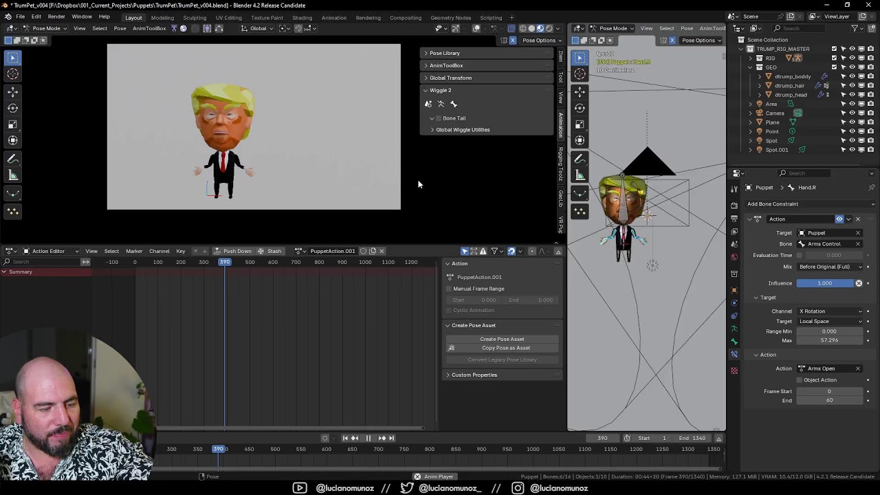Open the Render menu
Image resolution: width=880 pixels, height=495 pixels.
pyautogui.click(x=56, y=16)
